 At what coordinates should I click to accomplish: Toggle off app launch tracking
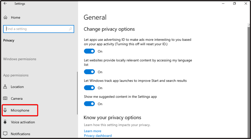pos(89,88)
